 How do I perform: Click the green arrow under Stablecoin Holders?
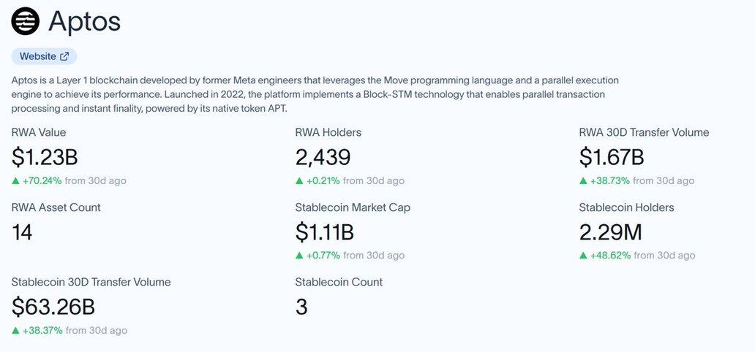(583, 256)
